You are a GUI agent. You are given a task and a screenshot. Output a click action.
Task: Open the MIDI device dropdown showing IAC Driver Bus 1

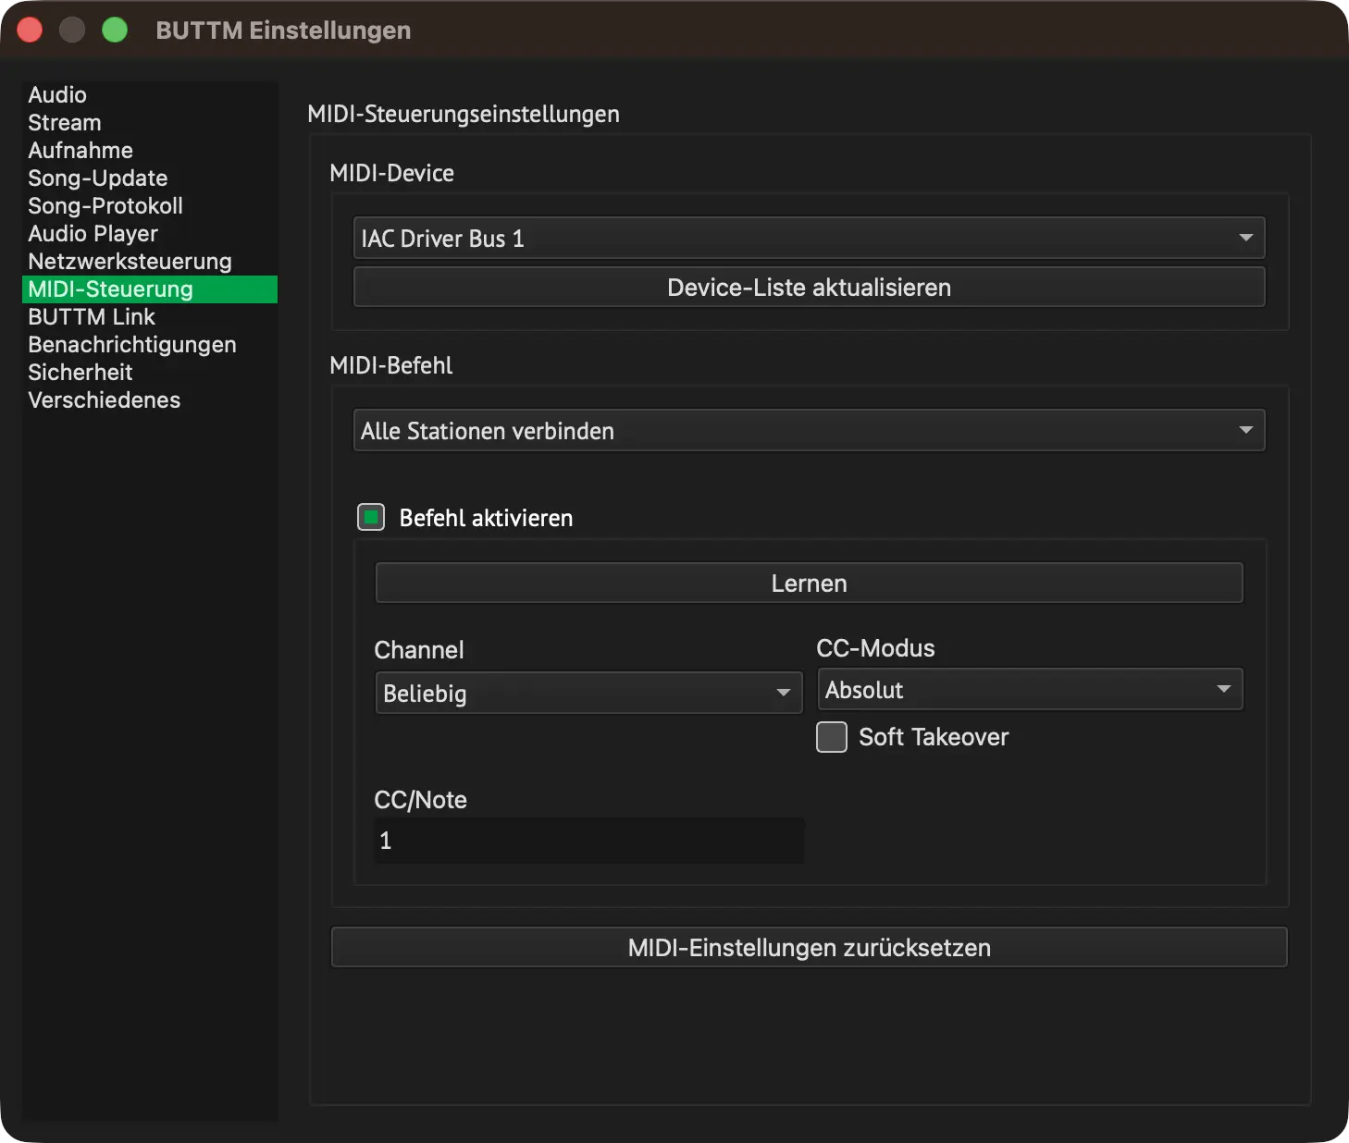[x=809, y=238]
